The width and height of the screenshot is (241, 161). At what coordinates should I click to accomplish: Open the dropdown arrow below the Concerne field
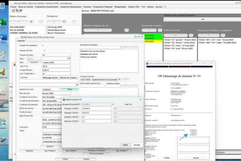[x=77, y=85]
